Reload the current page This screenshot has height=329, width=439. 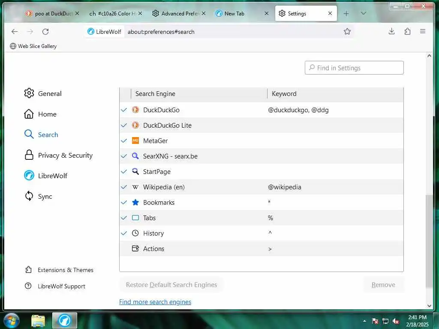pyautogui.click(x=45, y=32)
